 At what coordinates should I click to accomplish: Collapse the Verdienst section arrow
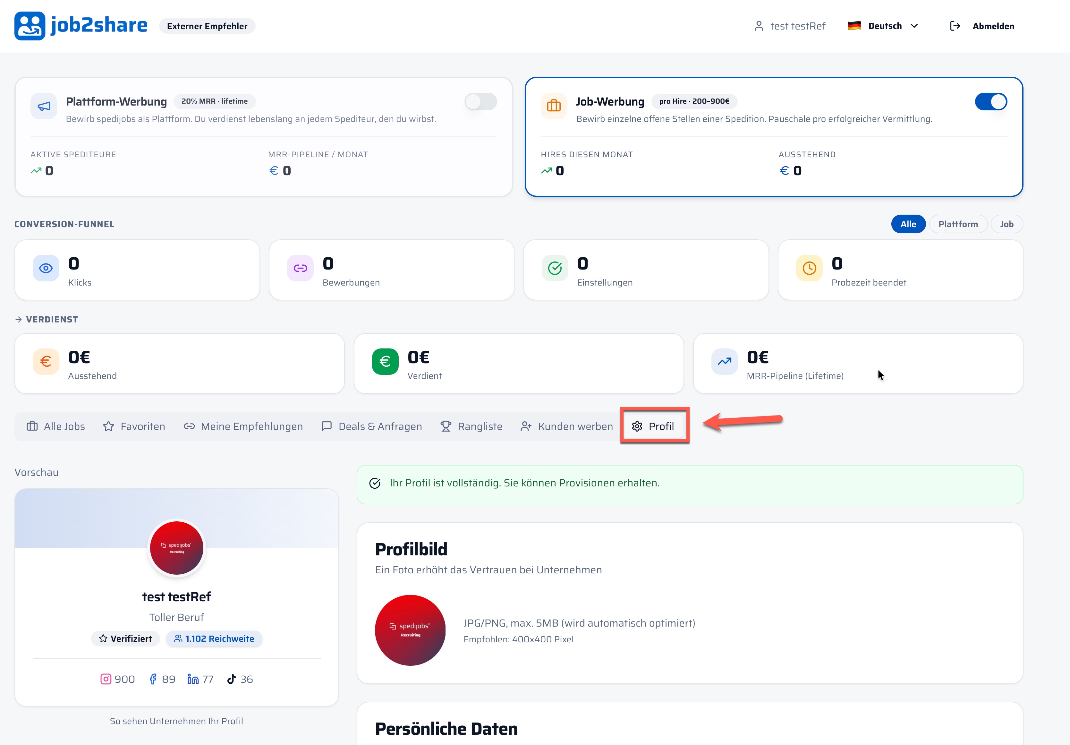tap(19, 319)
